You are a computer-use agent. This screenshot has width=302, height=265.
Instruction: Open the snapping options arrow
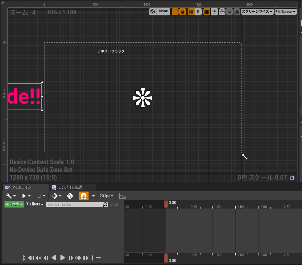93,196
